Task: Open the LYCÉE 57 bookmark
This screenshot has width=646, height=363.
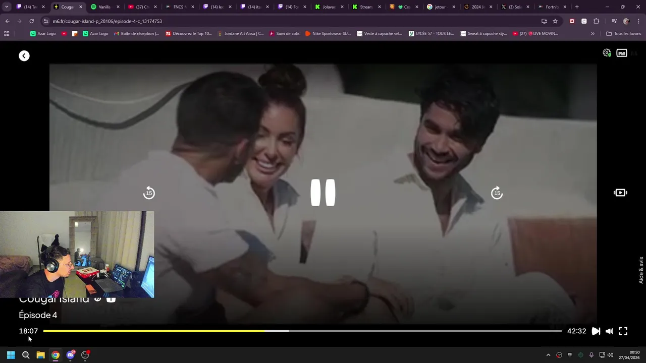Action: [x=432, y=34]
